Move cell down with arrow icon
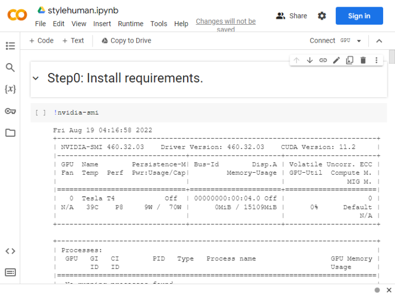This screenshot has height=296, width=395. 310,60
